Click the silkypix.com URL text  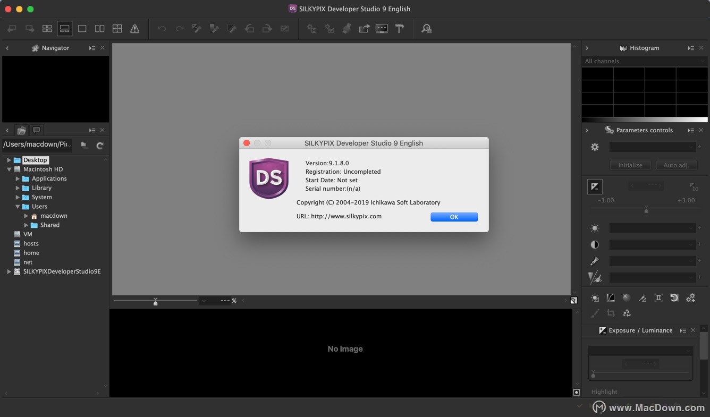(346, 216)
